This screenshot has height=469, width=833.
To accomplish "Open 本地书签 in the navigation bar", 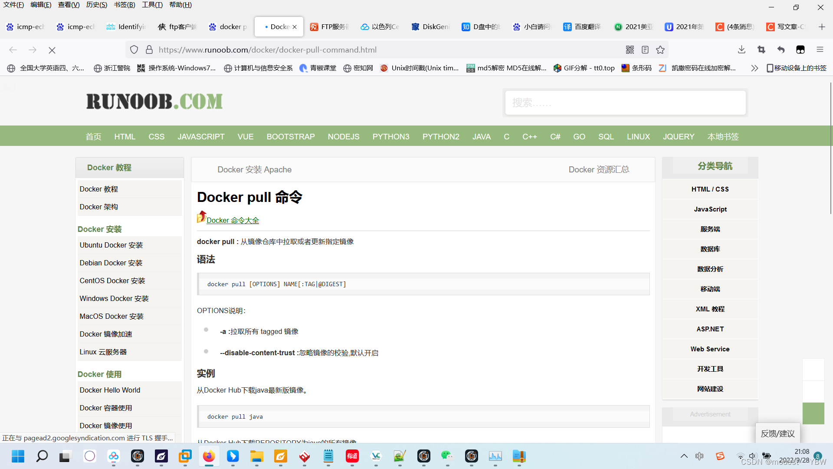I will tap(723, 136).
